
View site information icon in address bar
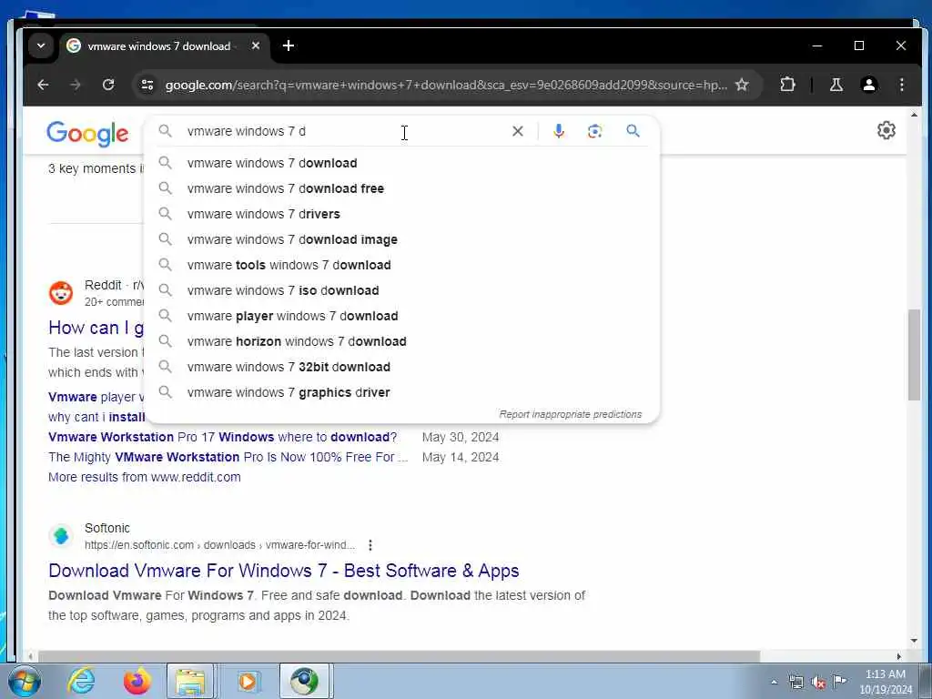click(147, 85)
